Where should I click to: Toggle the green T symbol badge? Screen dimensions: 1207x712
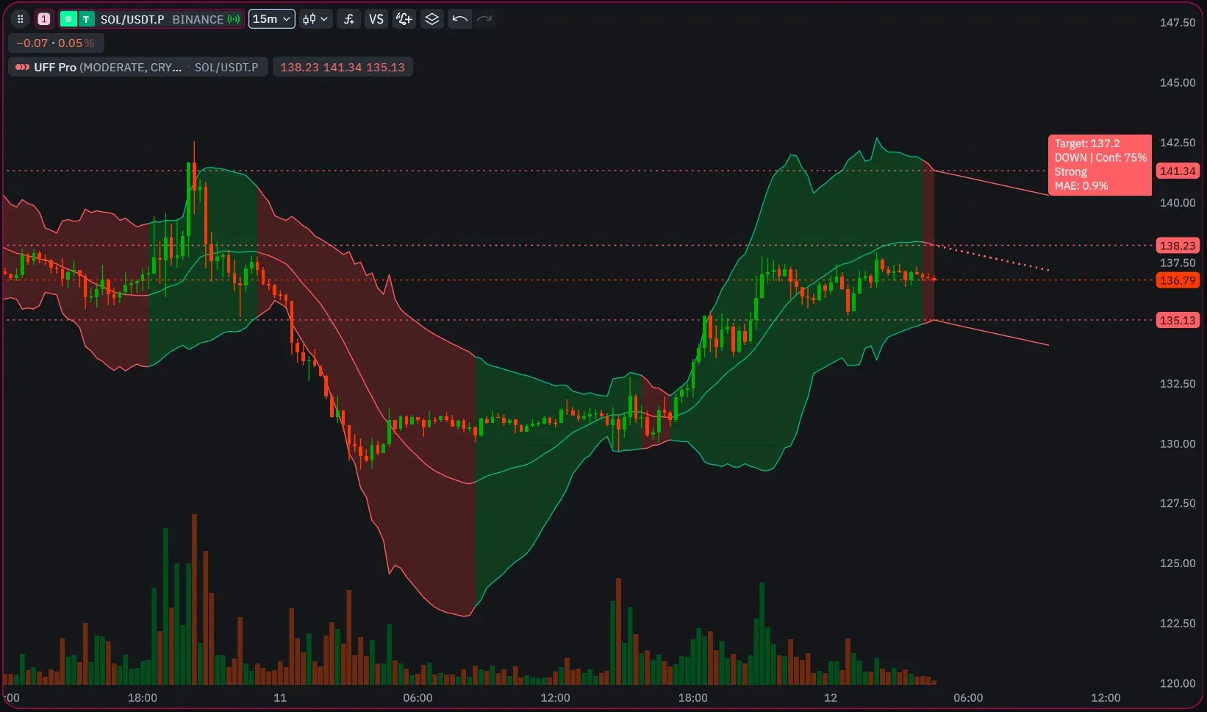coord(86,18)
